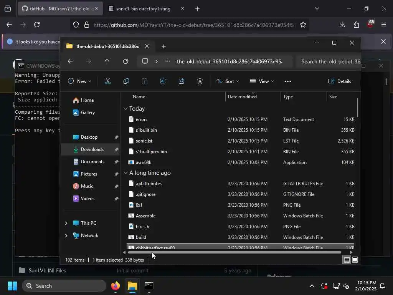Collapse the A long time ago group
The image size is (393, 295).
coord(125,173)
